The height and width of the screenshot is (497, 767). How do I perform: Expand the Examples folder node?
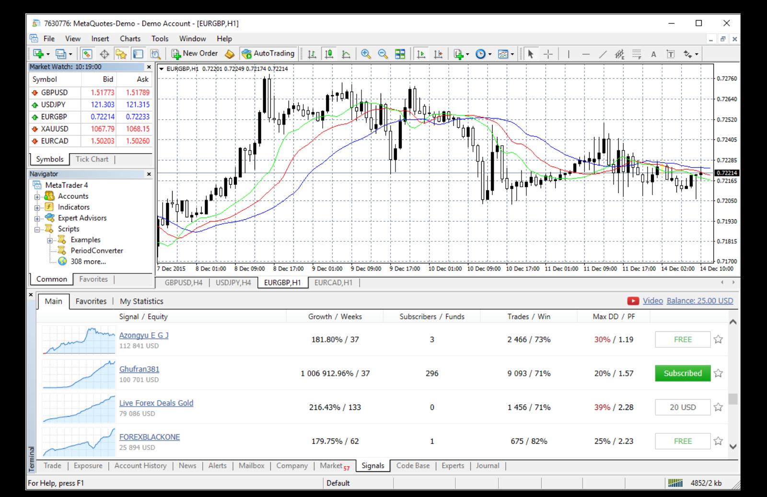50,240
